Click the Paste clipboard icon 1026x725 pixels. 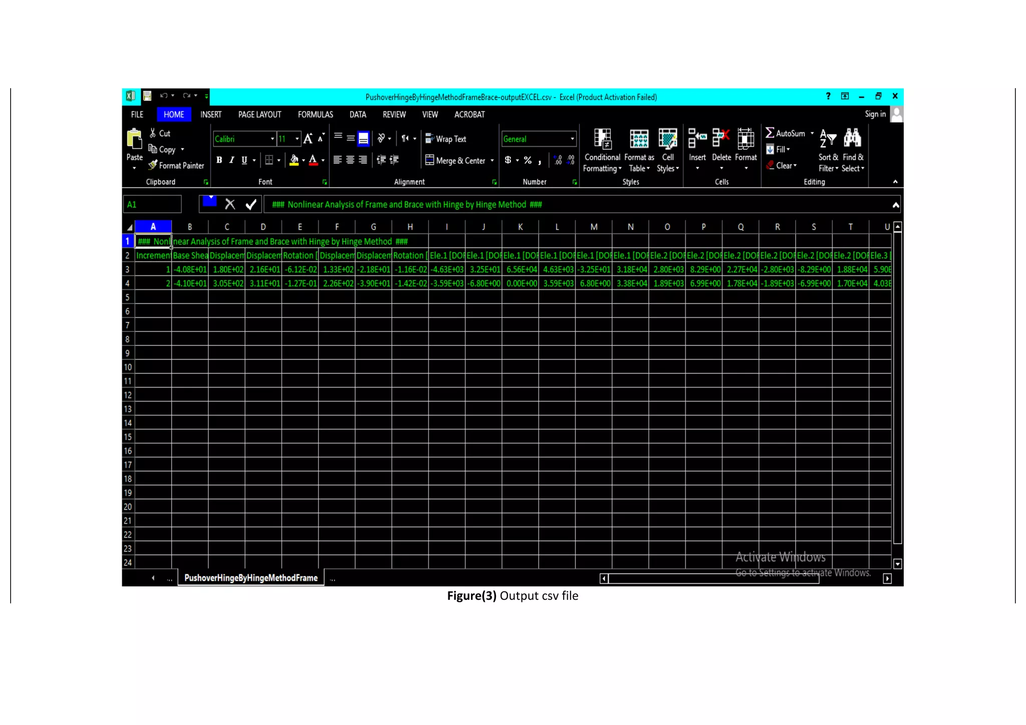tap(134, 139)
